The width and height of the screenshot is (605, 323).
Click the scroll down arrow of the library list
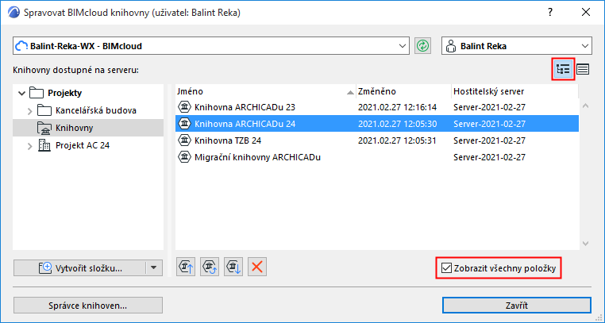pyautogui.click(x=585, y=244)
